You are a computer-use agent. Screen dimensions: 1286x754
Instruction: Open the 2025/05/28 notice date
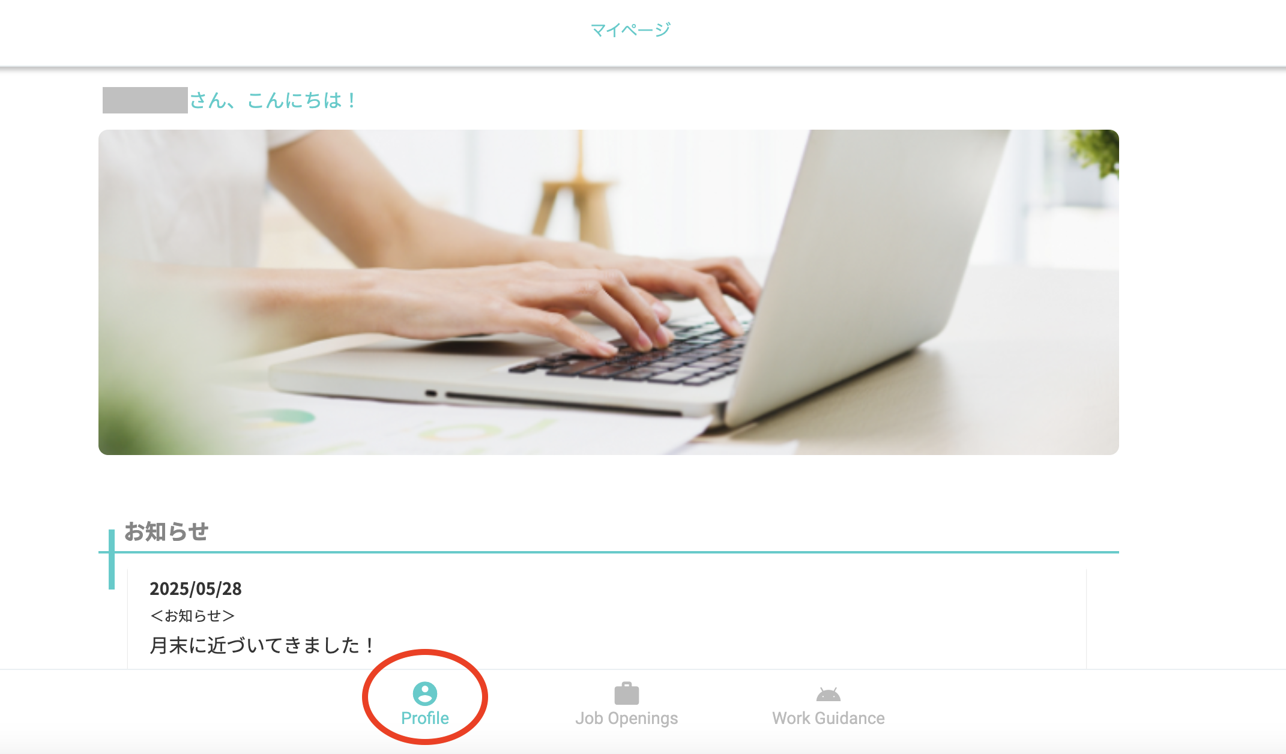(x=195, y=589)
